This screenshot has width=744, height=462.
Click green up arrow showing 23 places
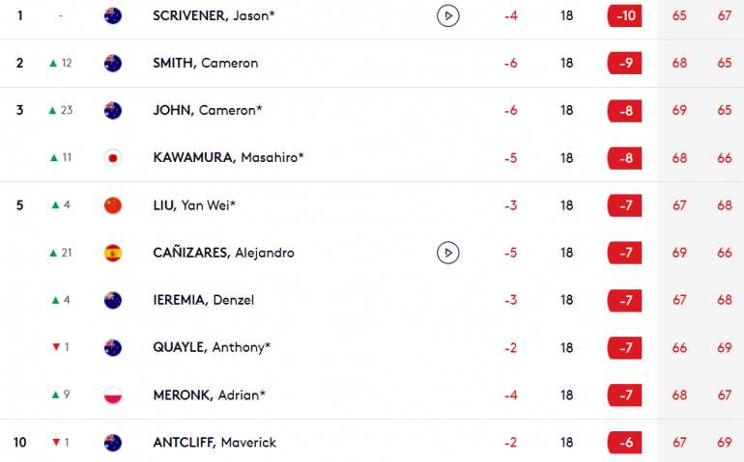[53, 110]
